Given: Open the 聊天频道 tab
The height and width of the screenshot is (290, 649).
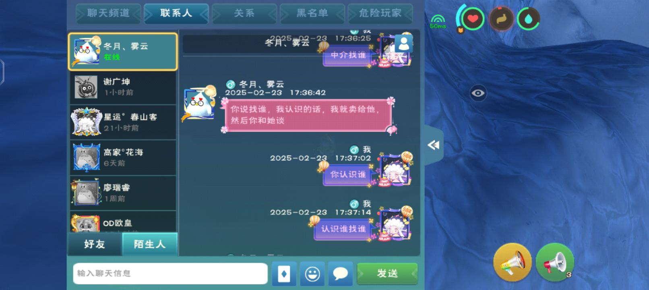Looking at the screenshot, I should tap(108, 13).
